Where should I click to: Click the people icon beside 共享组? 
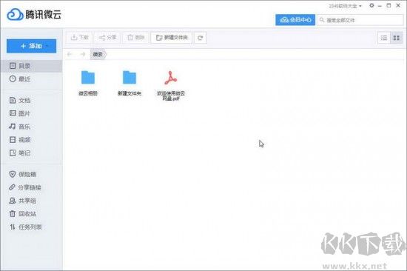13,201
